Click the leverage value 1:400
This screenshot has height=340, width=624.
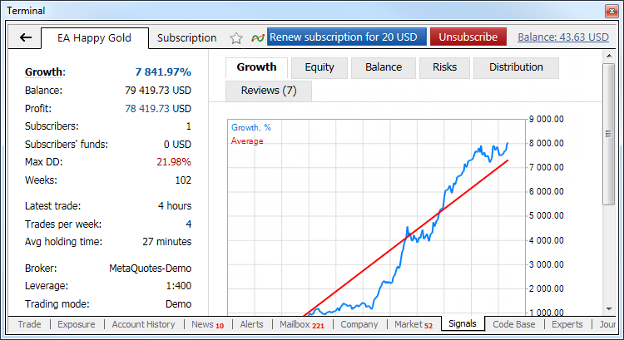tap(179, 286)
